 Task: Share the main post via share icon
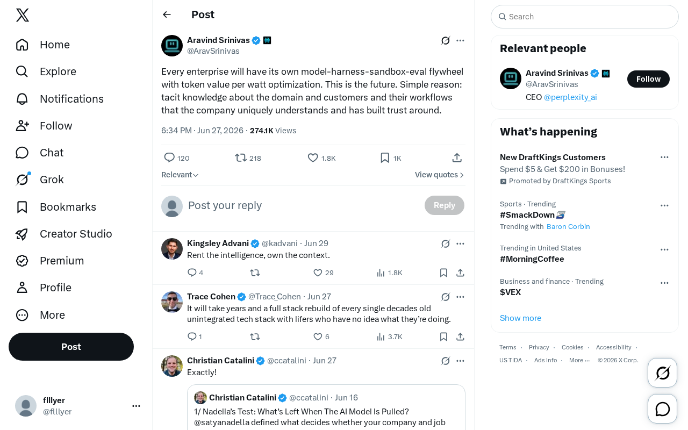[x=457, y=157]
